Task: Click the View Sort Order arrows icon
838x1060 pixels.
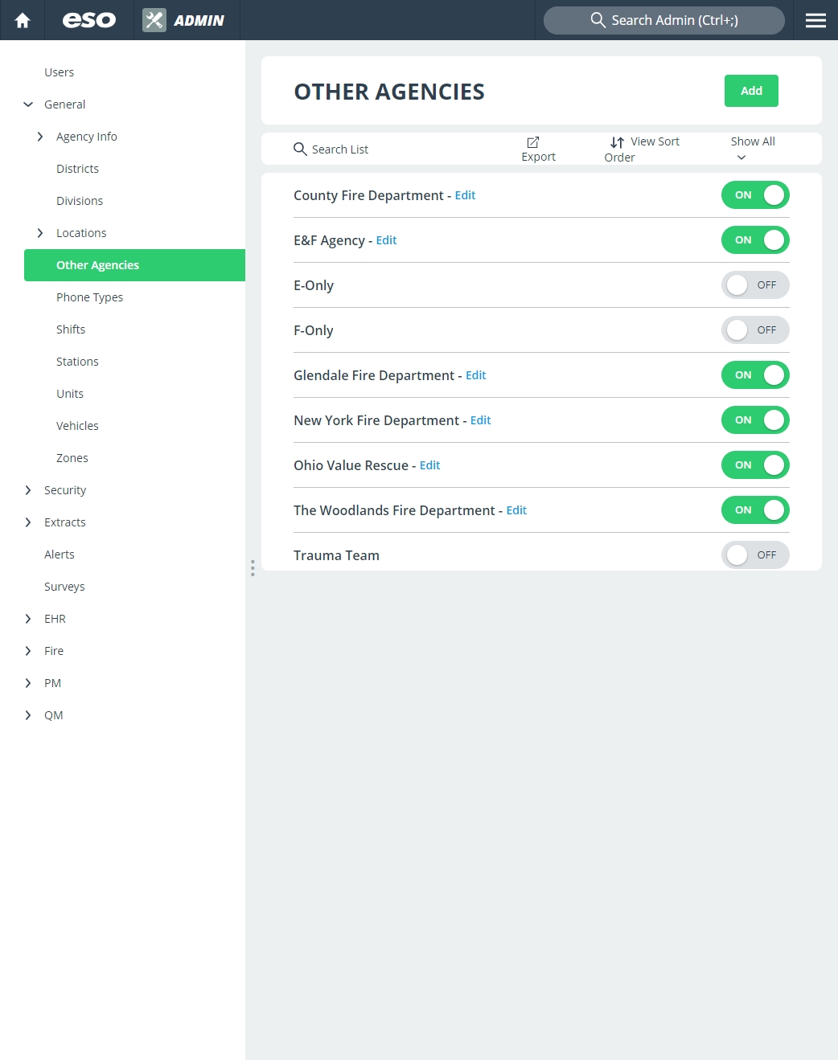Action: [617, 142]
